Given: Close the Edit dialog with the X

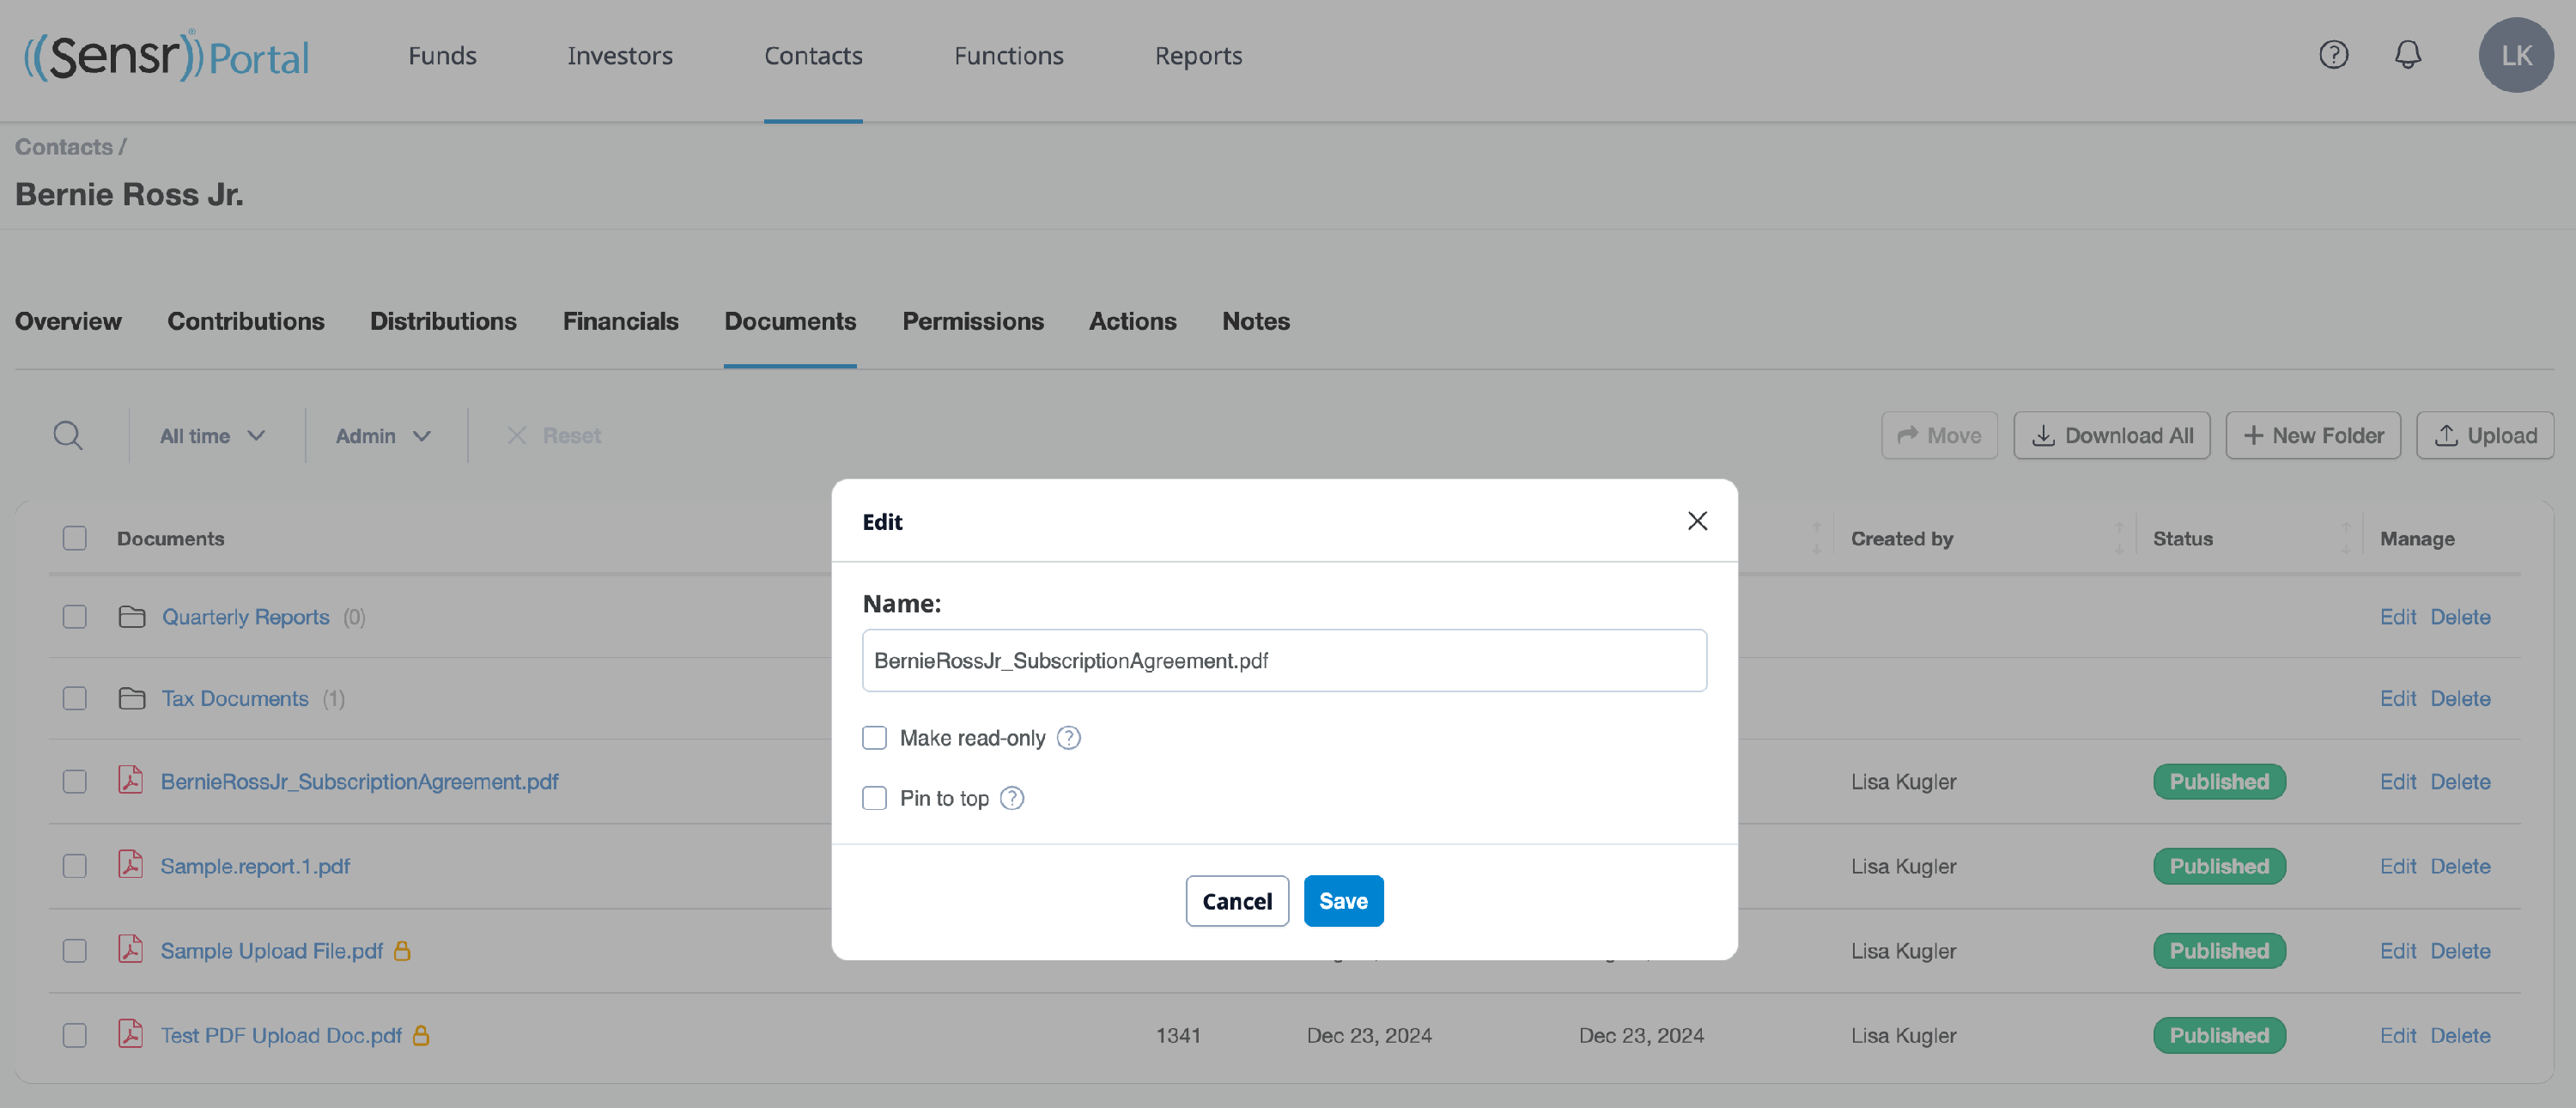Looking at the screenshot, I should (1697, 521).
